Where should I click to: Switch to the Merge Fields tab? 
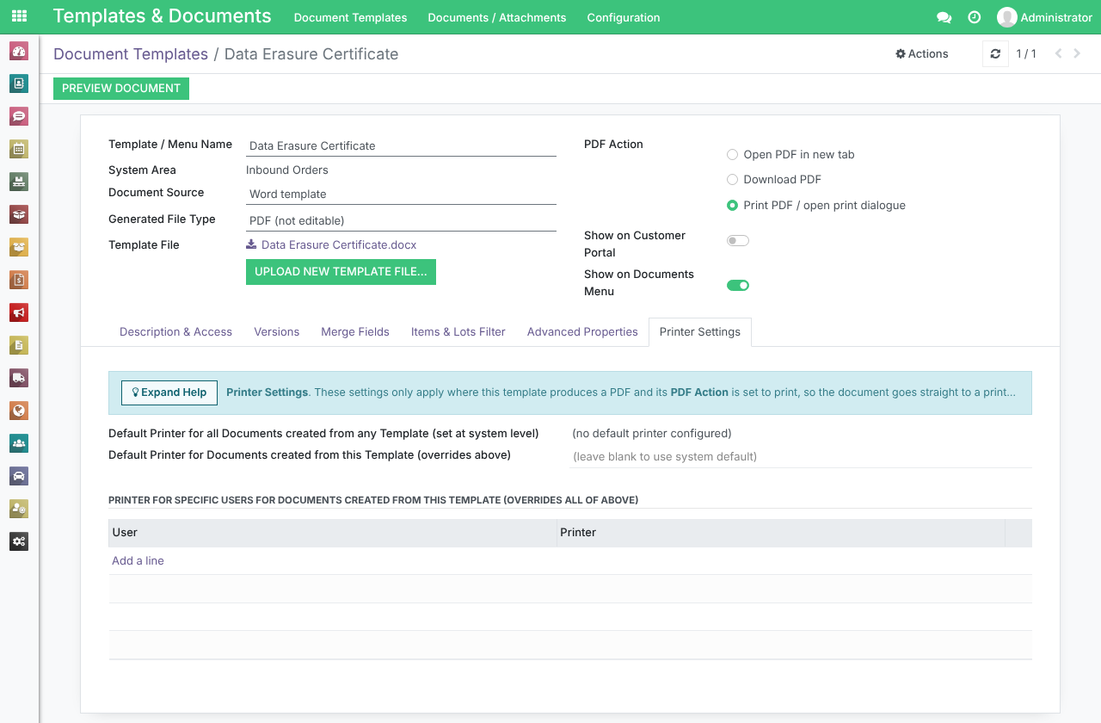click(355, 332)
